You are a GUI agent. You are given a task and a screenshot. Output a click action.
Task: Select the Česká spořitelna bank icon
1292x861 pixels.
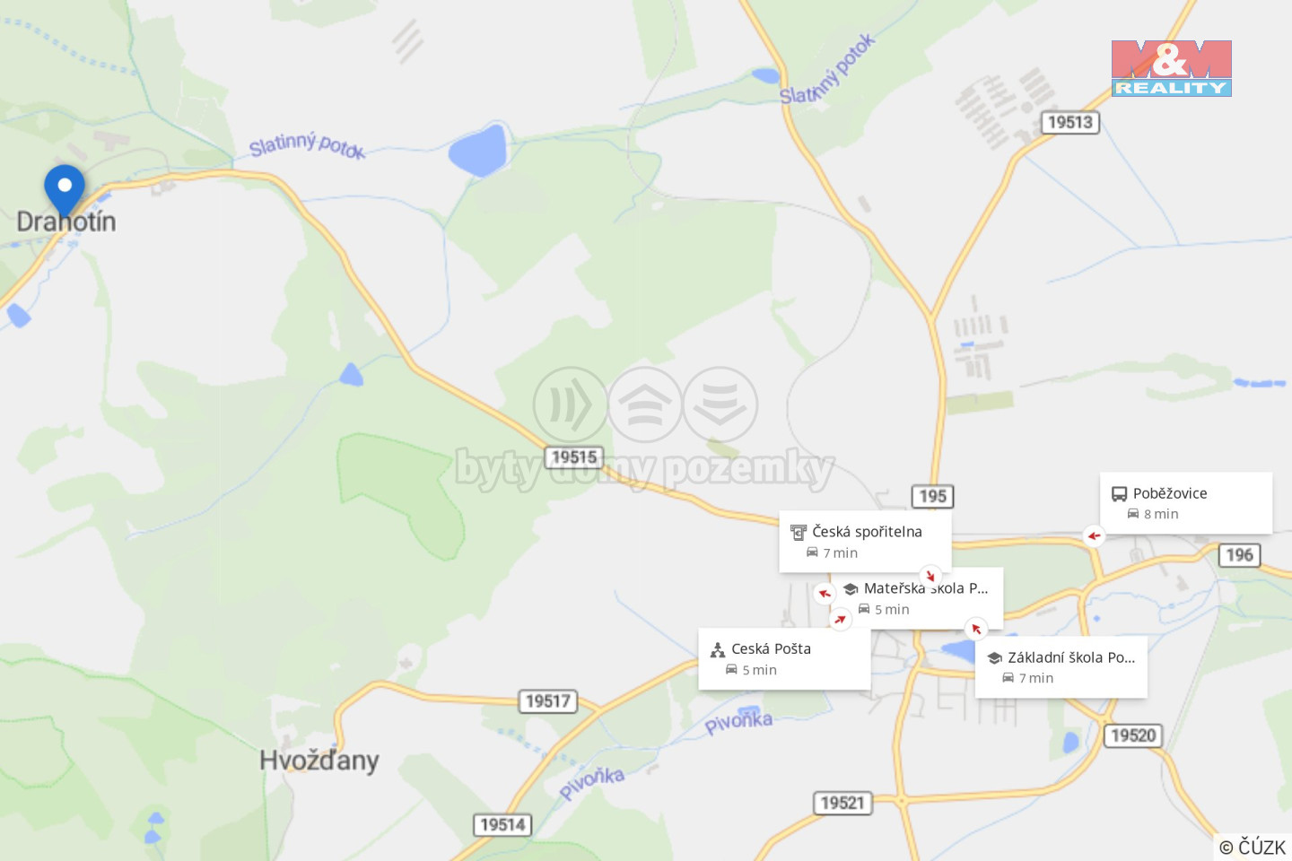tap(799, 533)
